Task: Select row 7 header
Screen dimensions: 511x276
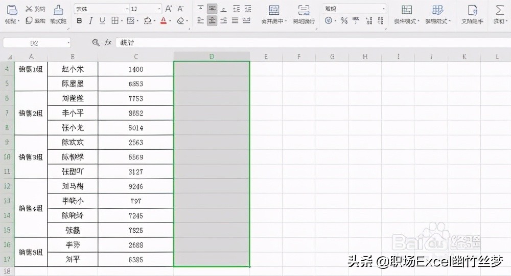Action: [7, 113]
